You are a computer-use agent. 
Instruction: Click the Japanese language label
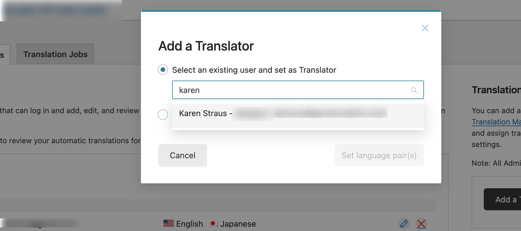(238, 224)
